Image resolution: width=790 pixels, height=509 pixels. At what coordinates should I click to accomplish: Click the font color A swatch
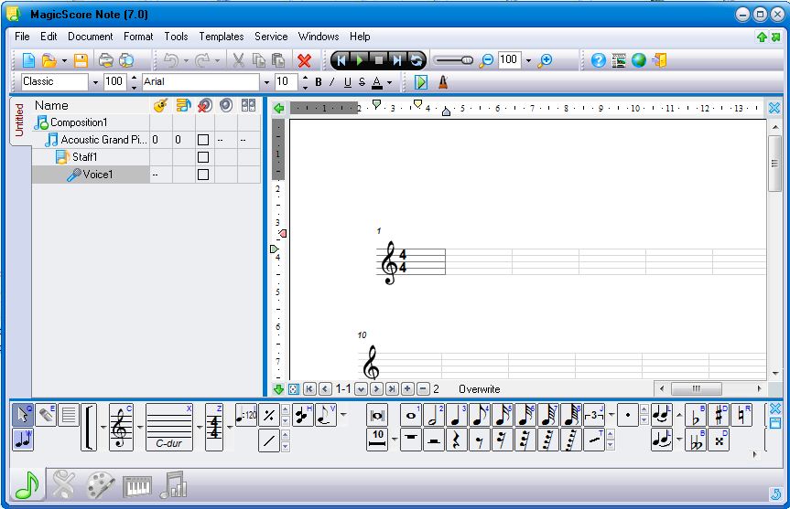pos(377,82)
